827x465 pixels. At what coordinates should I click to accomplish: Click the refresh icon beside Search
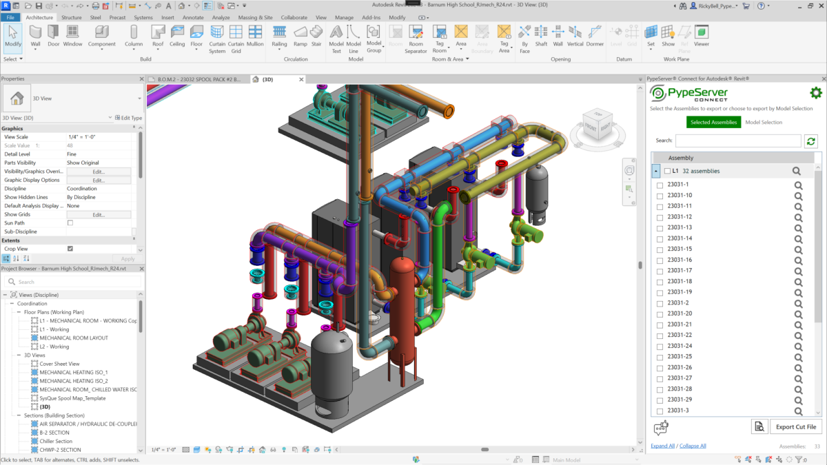812,141
